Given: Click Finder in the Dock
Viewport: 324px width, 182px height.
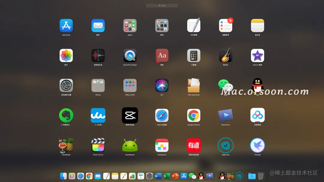Looking at the screenshot, I should click(x=63, y=176).
